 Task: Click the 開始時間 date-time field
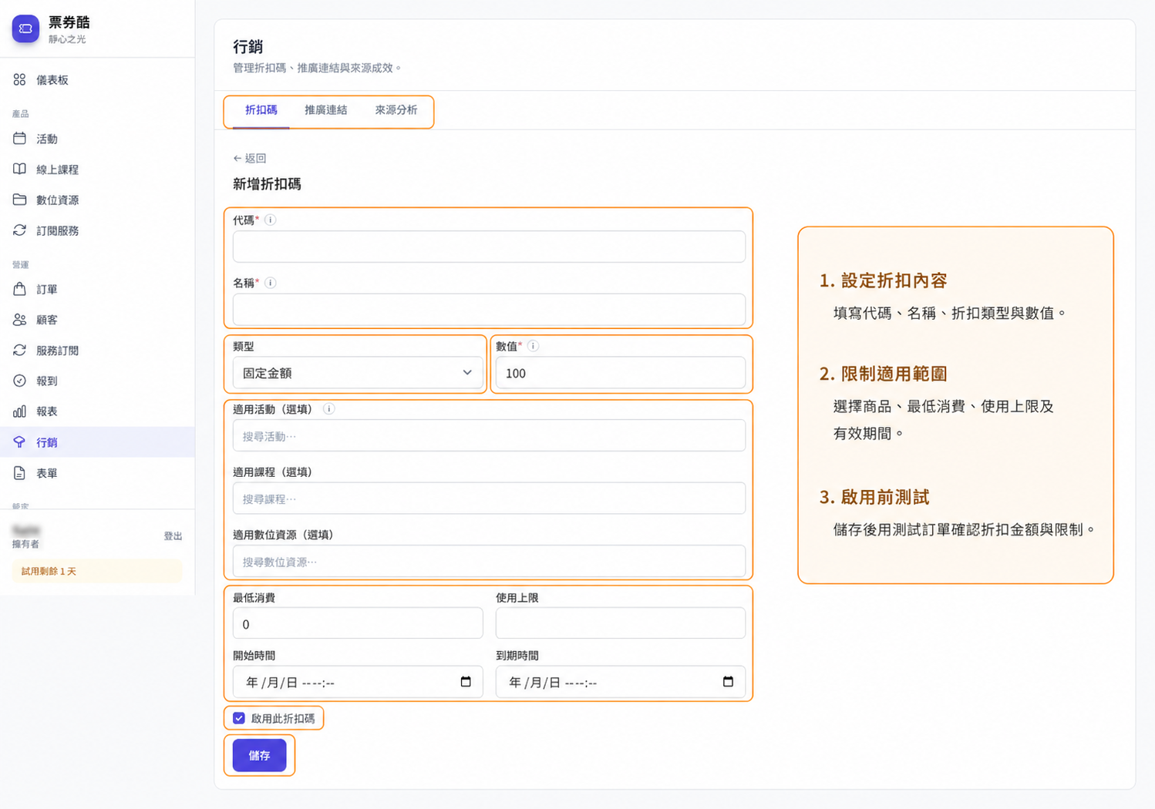click(358, 682)
